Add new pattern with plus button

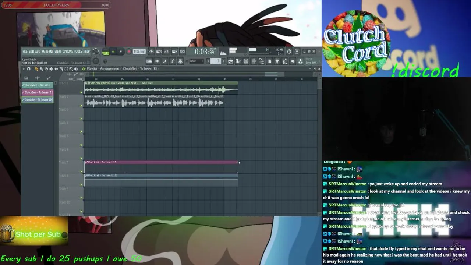pyautogui.click(x=223, y=61)
